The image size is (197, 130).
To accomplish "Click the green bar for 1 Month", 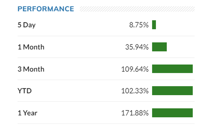I will click(159, 47).
